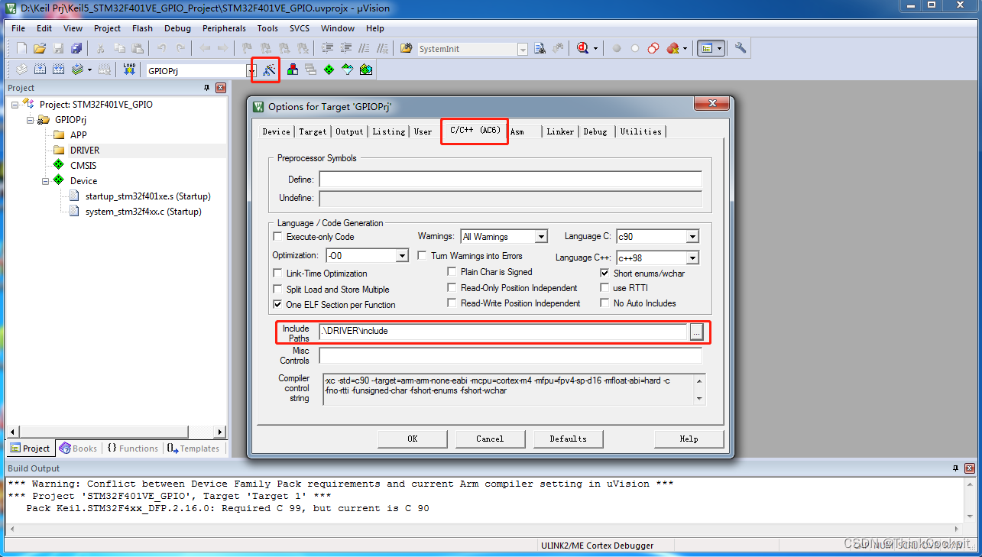
Task: Click the Find icon next to SystemInit box
Action: pyautogui.click(x=540, y=48)
